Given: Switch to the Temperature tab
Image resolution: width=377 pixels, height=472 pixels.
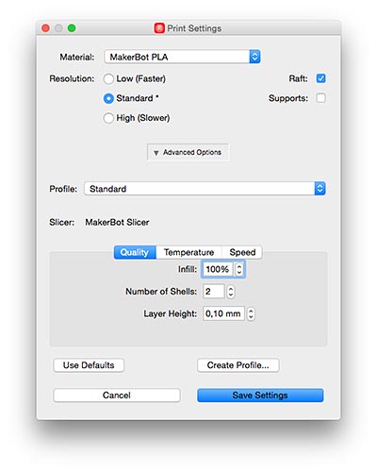Looking at the screenshot, I should click(x=188, y=252).
